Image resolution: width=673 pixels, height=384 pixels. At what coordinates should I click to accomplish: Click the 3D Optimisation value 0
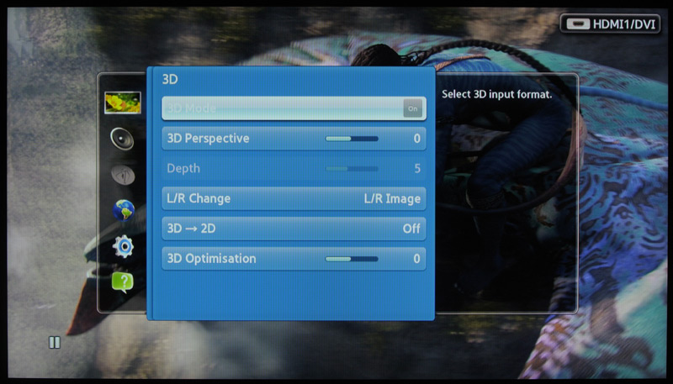pyautogui.click(x=416, y=259)
